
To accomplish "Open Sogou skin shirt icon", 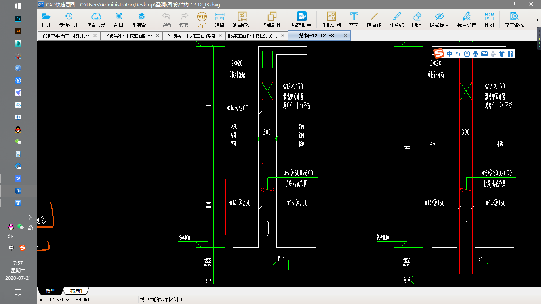I will pos(502,54).
